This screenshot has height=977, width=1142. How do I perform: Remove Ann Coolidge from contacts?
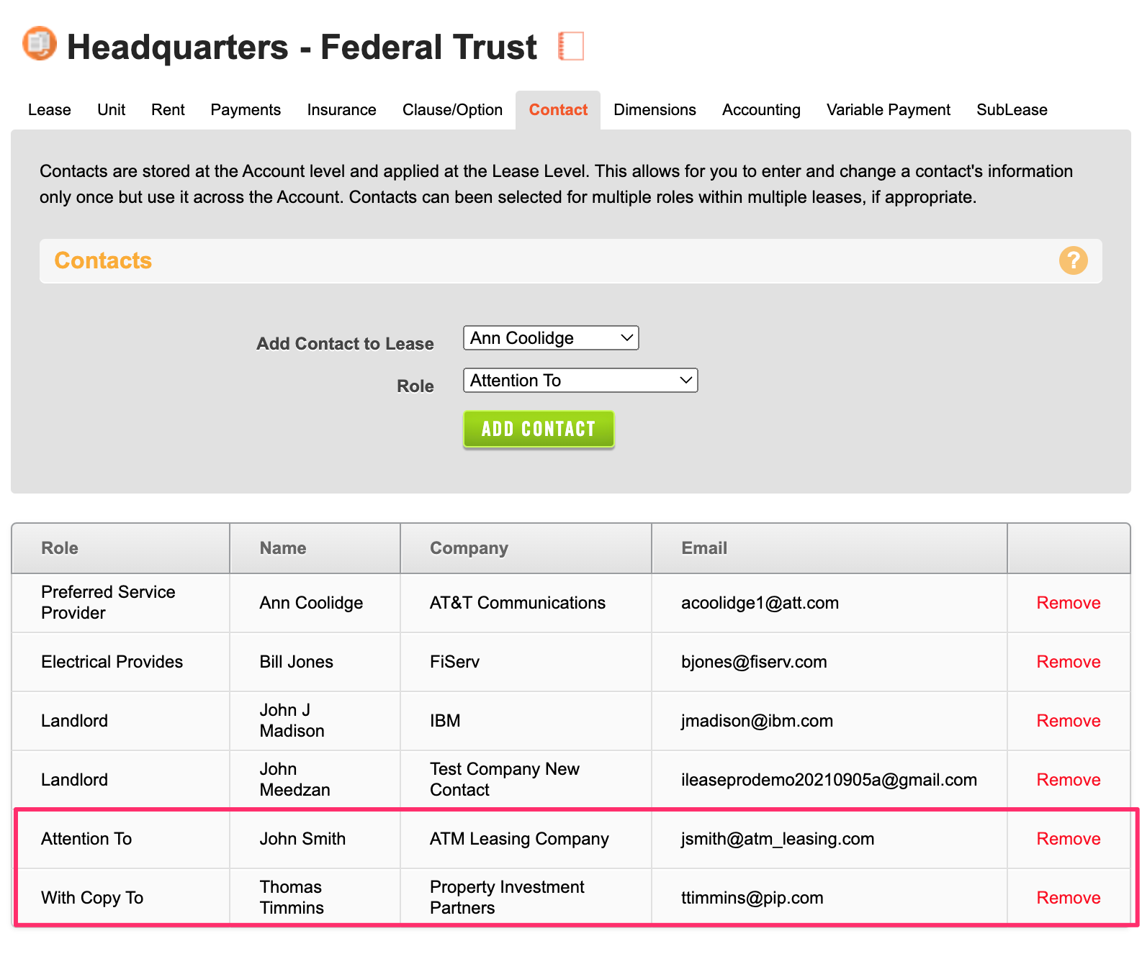[x=1068, y=603]
